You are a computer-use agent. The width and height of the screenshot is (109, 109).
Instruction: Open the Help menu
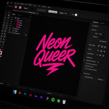(x=49, y=7)
